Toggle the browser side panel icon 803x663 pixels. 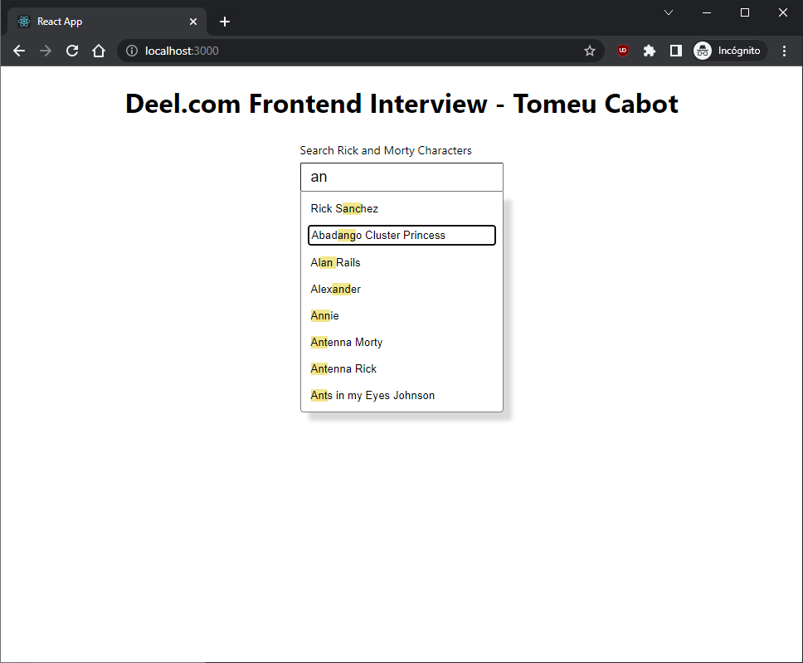[676, 51]
